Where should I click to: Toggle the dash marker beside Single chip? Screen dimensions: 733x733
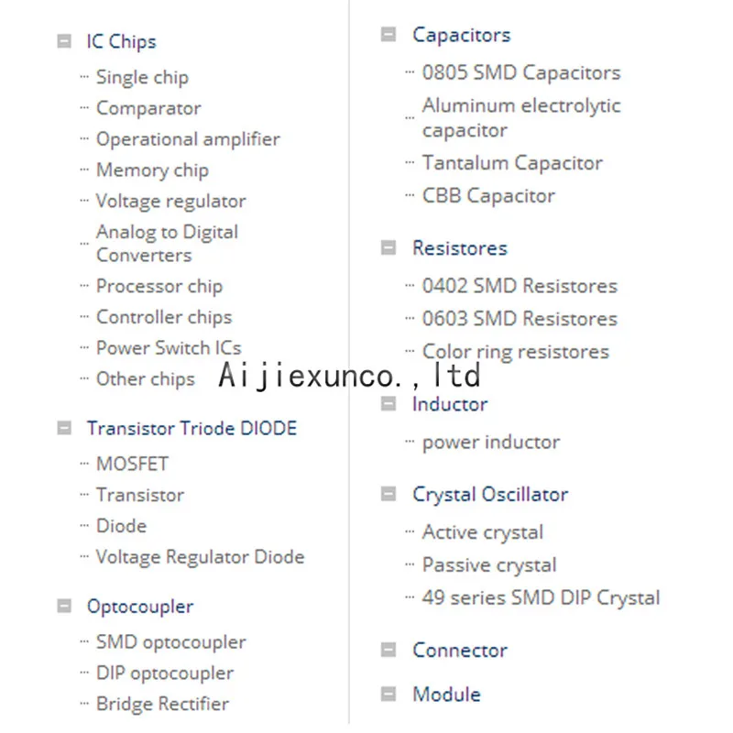click(x=84, y=78)
